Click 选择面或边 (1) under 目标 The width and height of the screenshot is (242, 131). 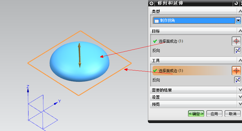coord(171,41)
